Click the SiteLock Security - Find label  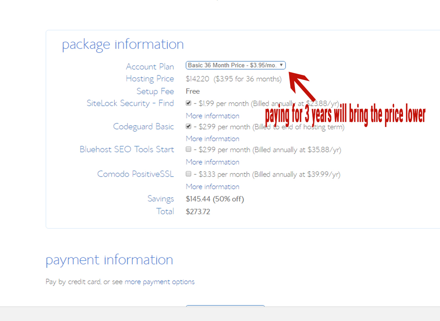coord(130,103)
